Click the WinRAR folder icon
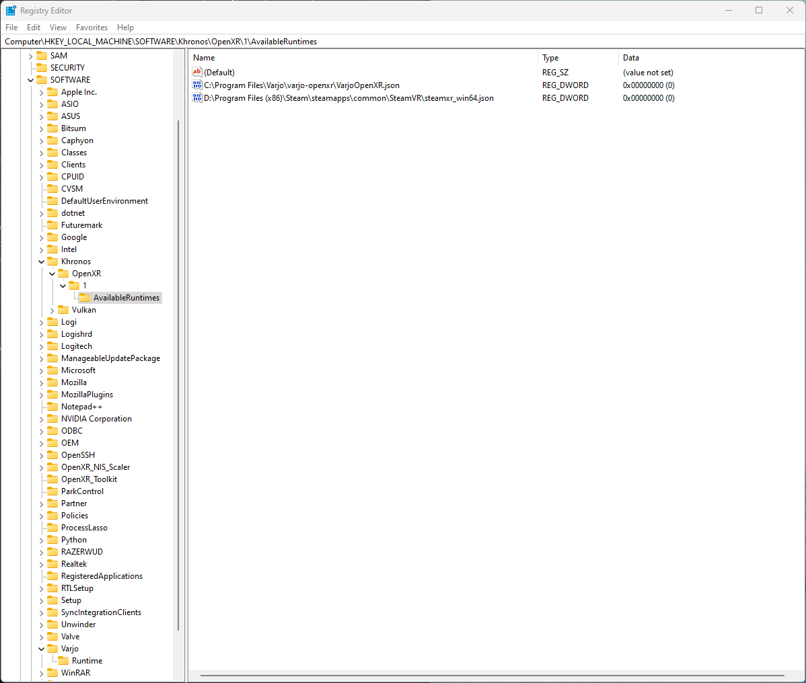Image resolution: width=806 pixels, height=683 pixels. (52, 673)
